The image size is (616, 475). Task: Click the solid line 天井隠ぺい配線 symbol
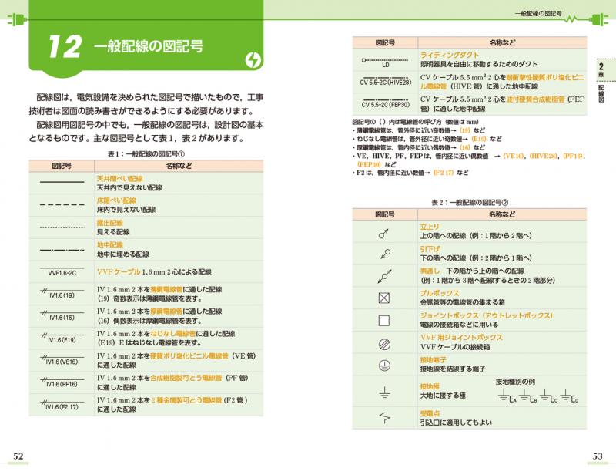[x=62, y=182]
